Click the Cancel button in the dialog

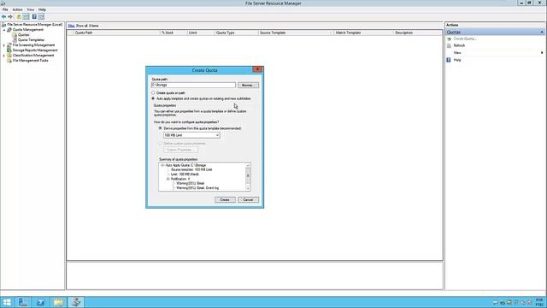point(248,199)
